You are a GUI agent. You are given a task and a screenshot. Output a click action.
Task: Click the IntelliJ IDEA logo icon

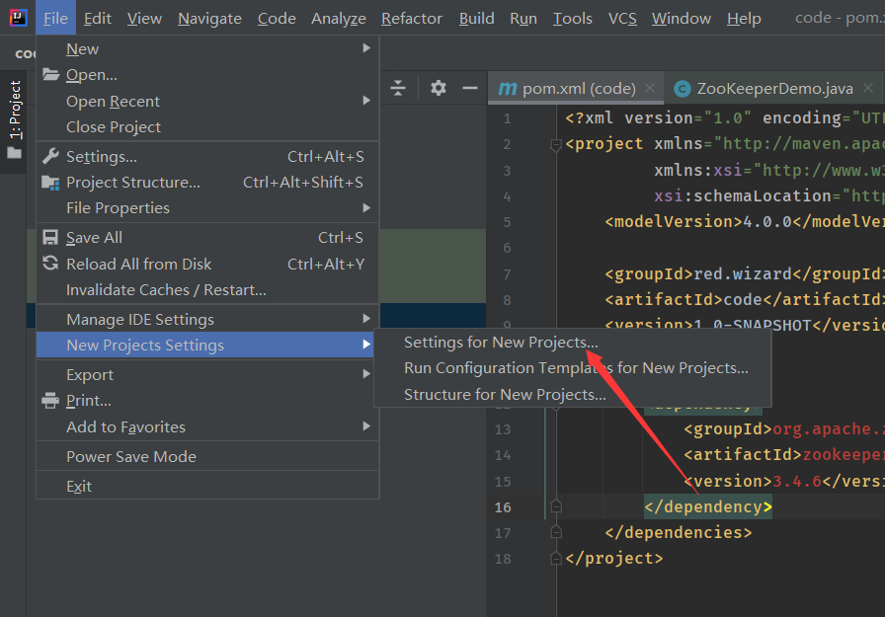pos(17,17)
